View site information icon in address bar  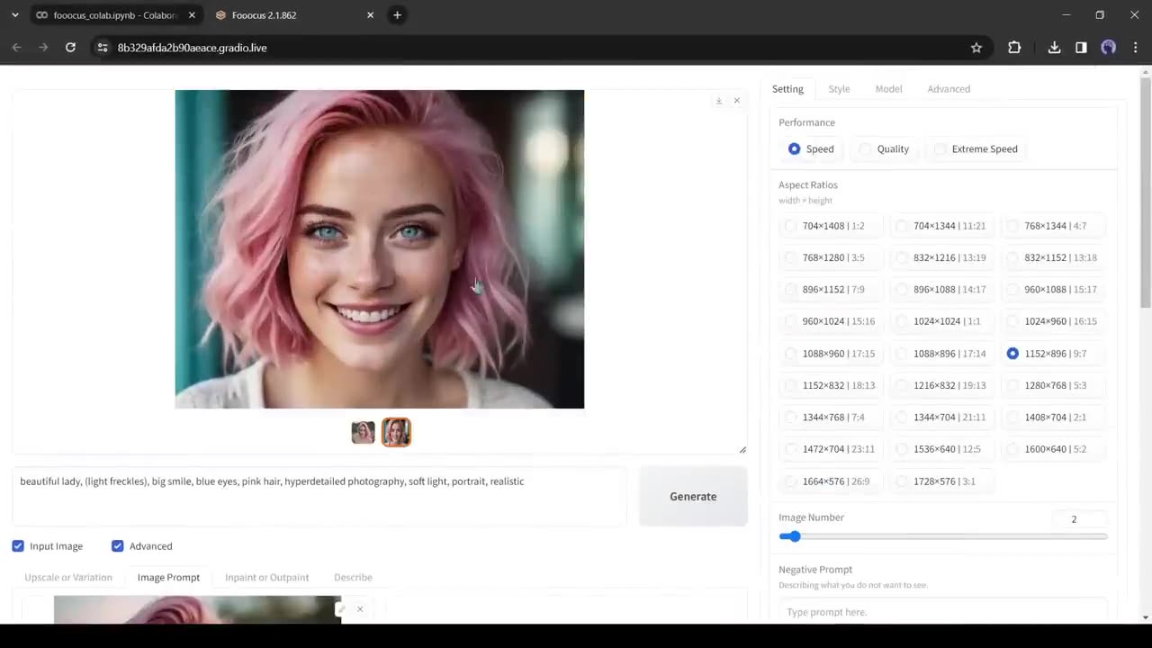tap(103, 48)
